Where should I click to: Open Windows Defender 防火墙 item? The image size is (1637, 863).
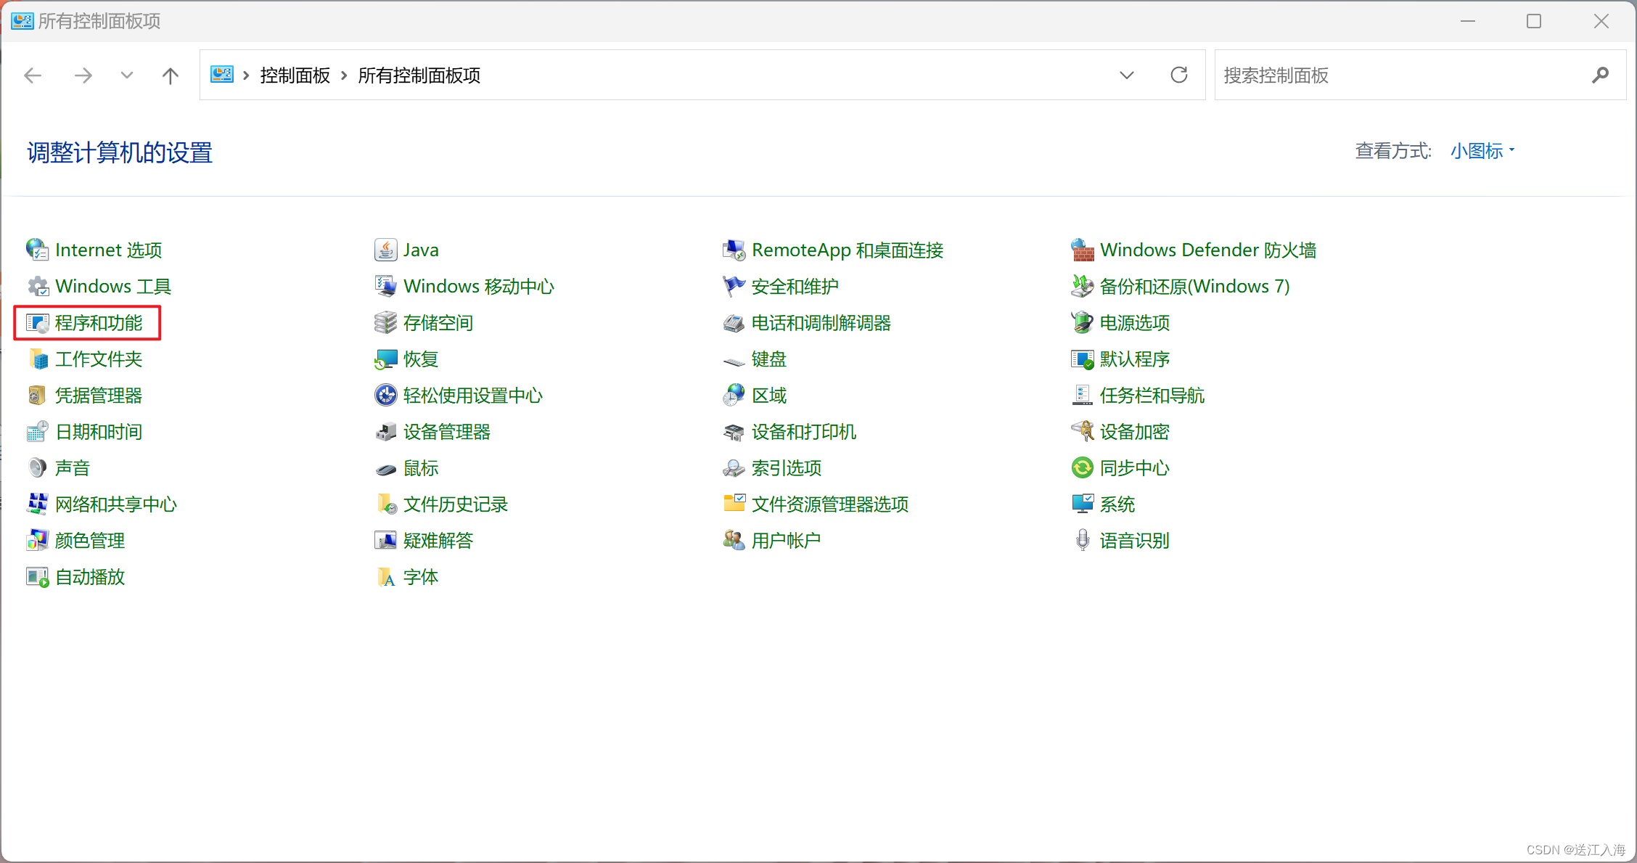1207,250
